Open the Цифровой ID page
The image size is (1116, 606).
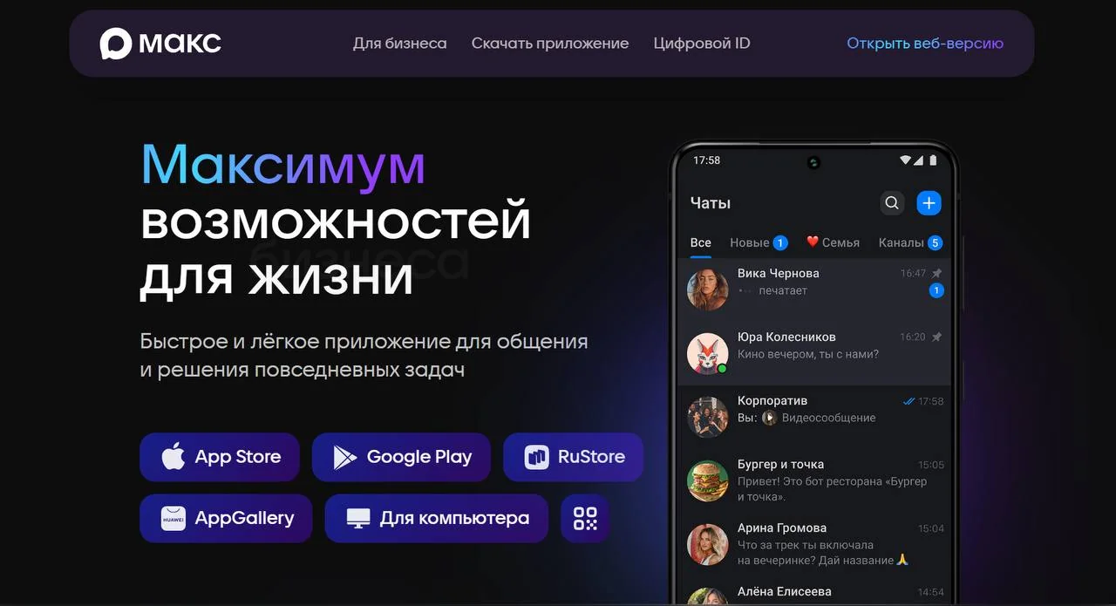702,43
